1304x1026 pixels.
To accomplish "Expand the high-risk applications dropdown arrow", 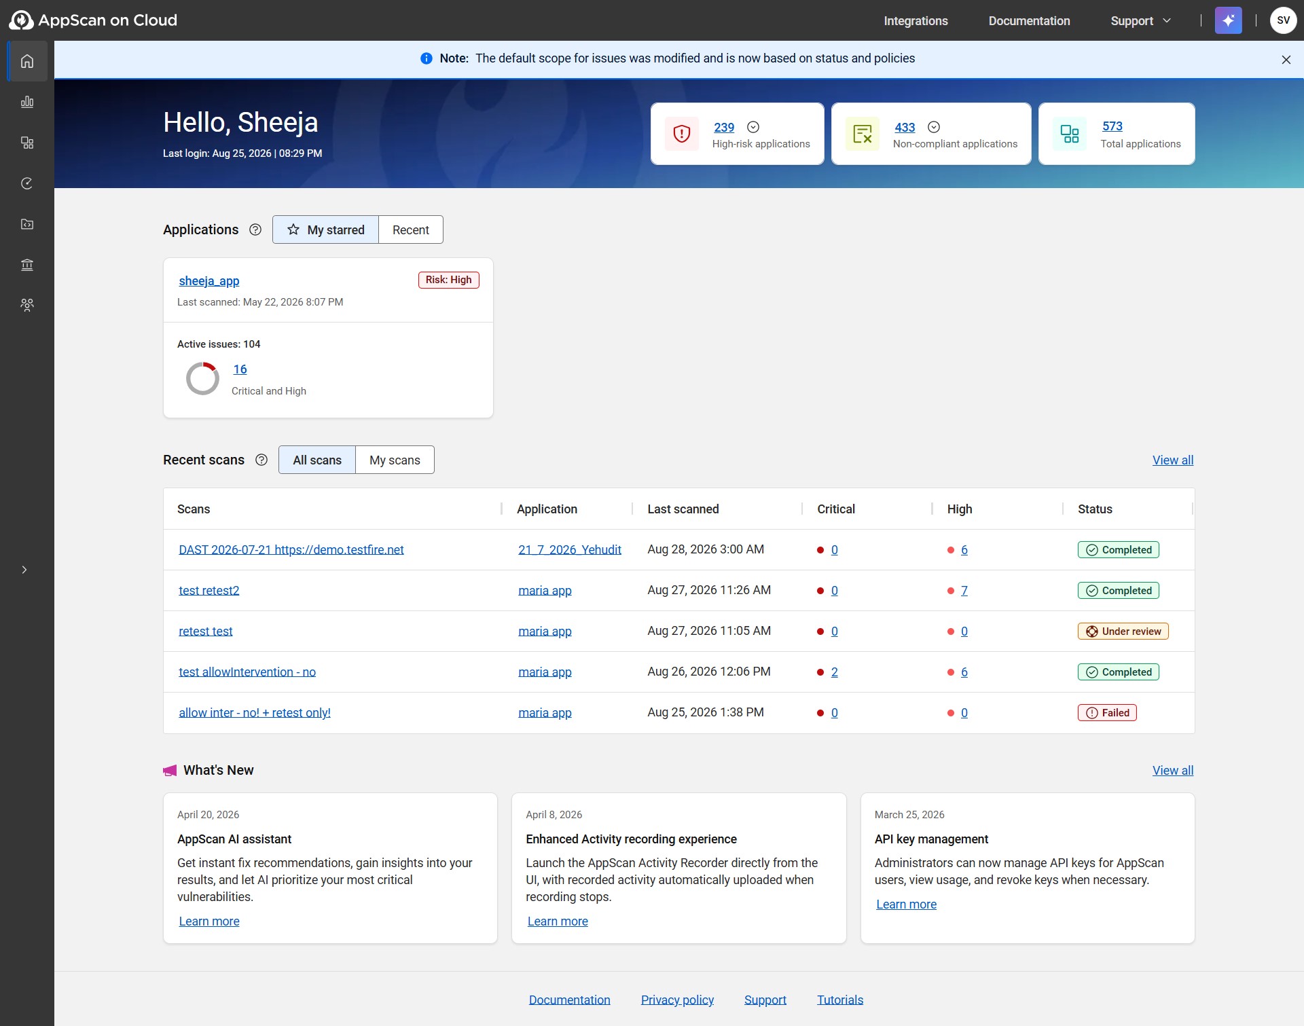I will [753, 127].
